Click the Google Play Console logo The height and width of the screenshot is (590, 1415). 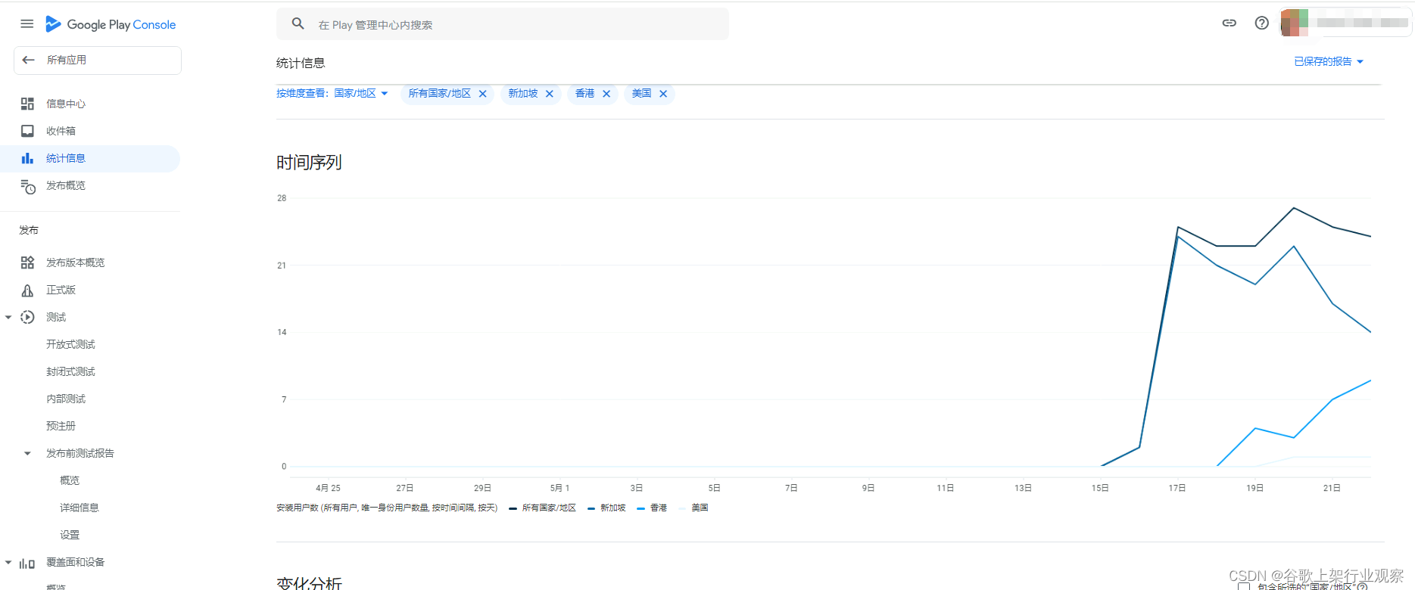(x=111, y=24)
